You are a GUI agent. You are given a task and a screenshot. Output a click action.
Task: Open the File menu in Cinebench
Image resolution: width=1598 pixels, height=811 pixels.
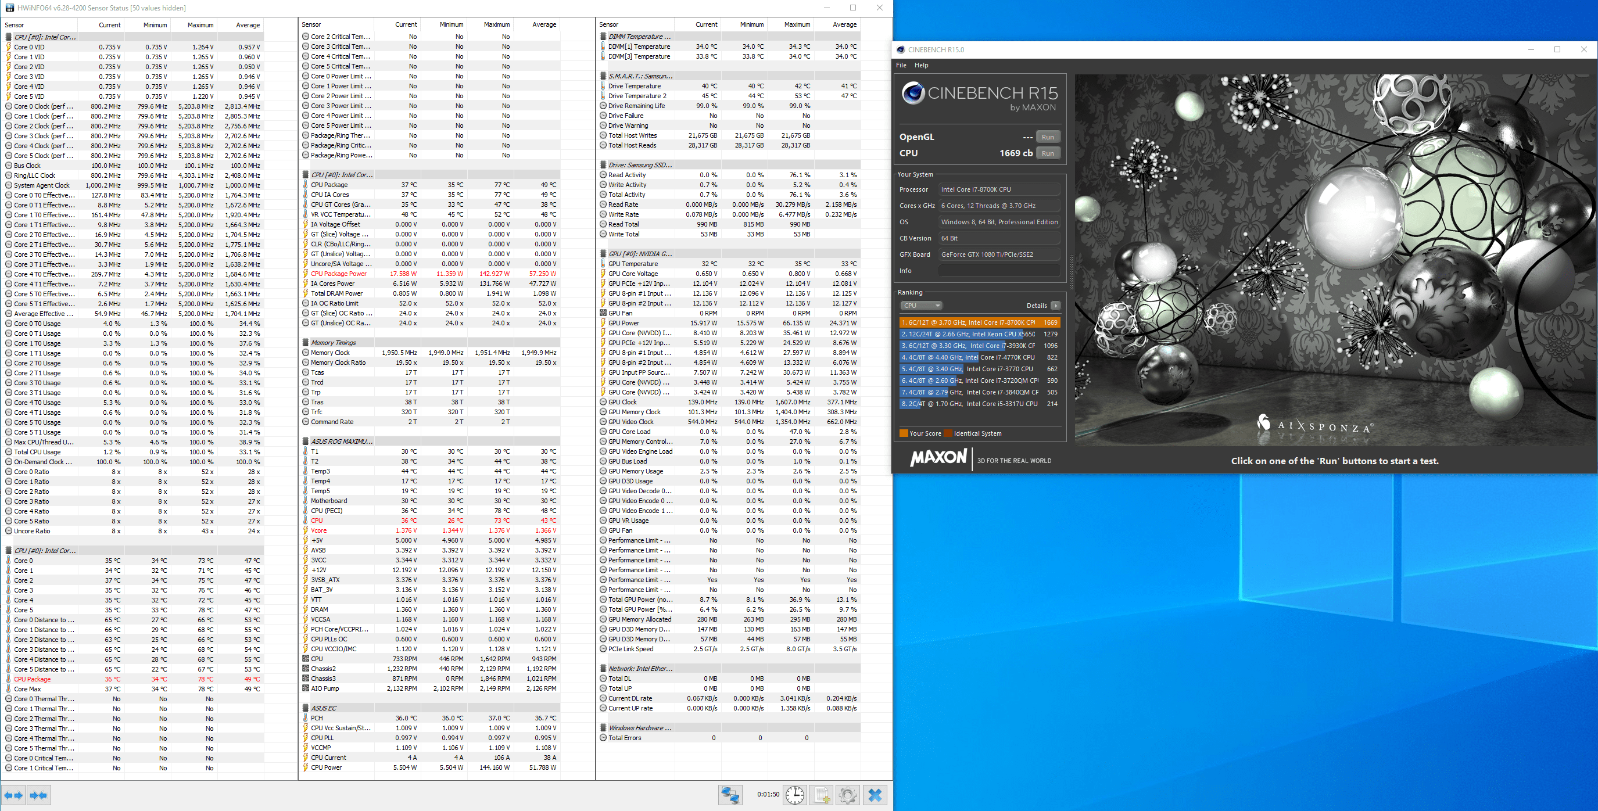click(901, 65)
